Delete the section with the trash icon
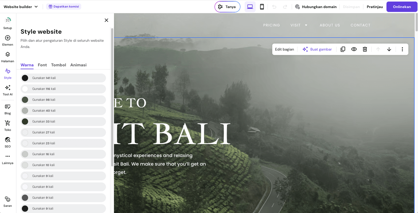Screen dimensions: 418x213 (365, 49)
